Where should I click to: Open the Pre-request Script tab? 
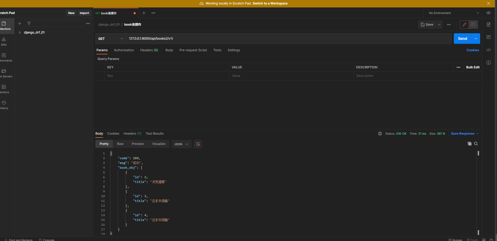coord(193,50)
